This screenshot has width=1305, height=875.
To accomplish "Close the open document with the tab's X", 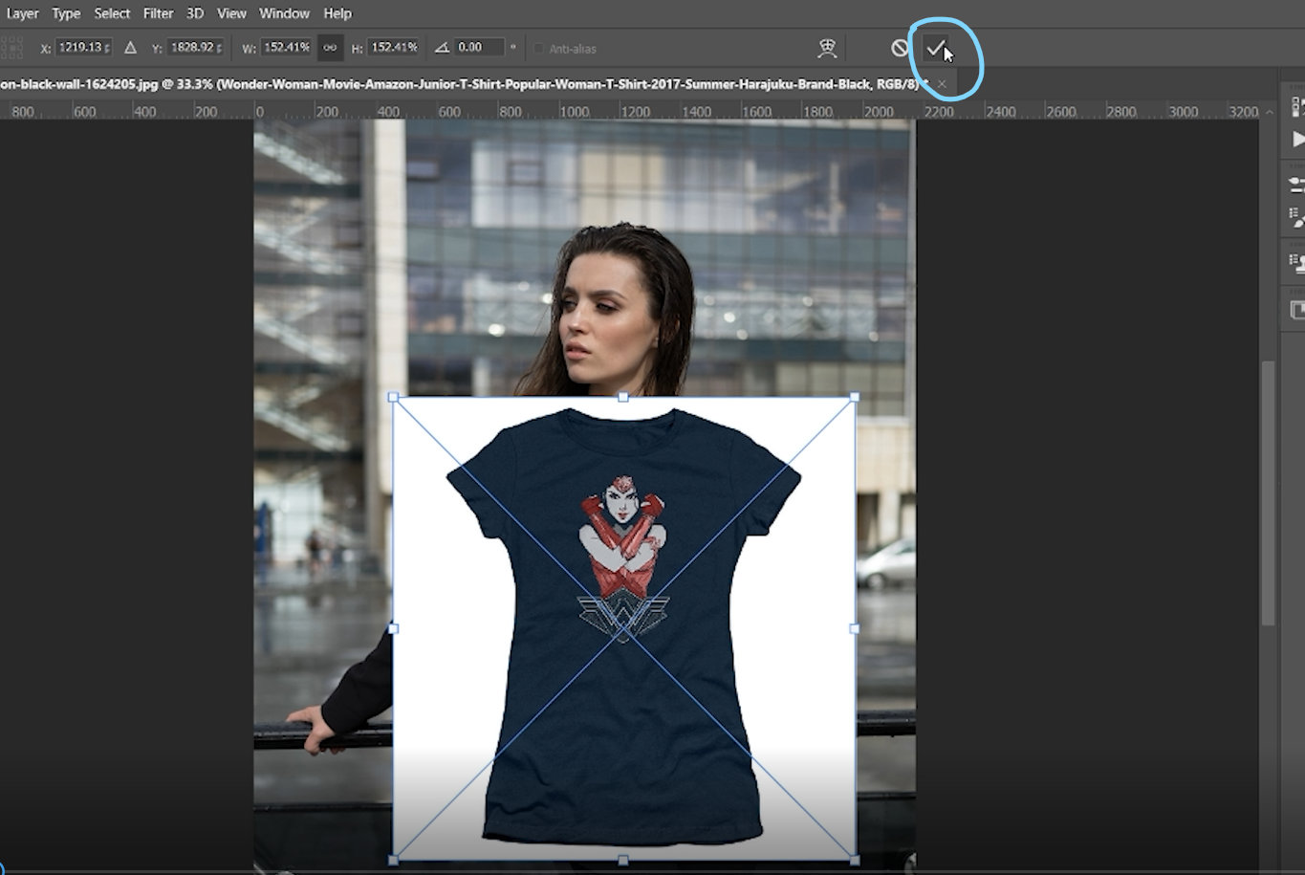I will pos(942,83).
